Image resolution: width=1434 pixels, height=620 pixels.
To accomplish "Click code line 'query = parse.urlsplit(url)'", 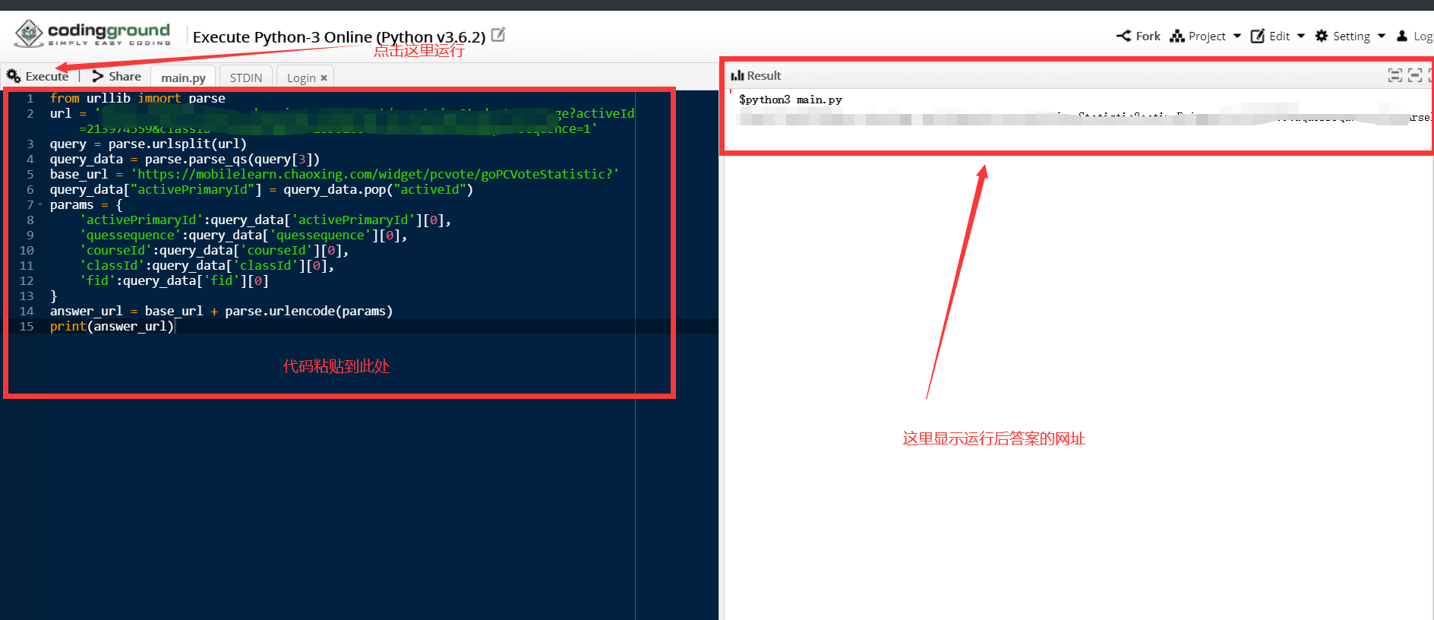I will pos(148,144).
